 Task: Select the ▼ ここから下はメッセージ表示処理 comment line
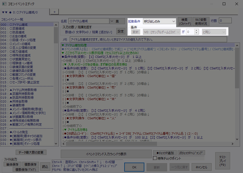click(148, 53)
